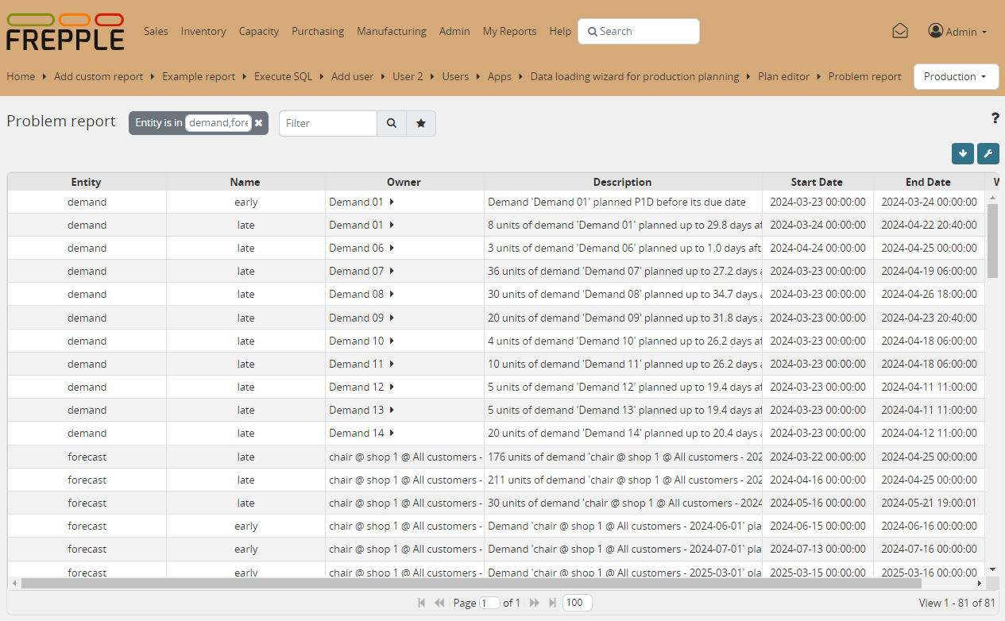
Task: Open the wrench customize grid icon
Action: (988, 153)
